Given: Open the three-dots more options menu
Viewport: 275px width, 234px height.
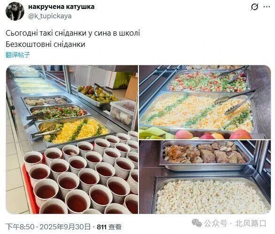Looking at the screenshot, I should 267,7.
